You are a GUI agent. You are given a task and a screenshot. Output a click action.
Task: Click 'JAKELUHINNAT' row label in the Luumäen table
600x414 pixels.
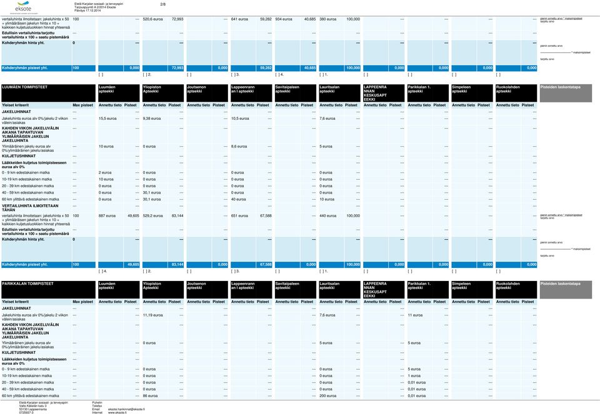(16, 112)
